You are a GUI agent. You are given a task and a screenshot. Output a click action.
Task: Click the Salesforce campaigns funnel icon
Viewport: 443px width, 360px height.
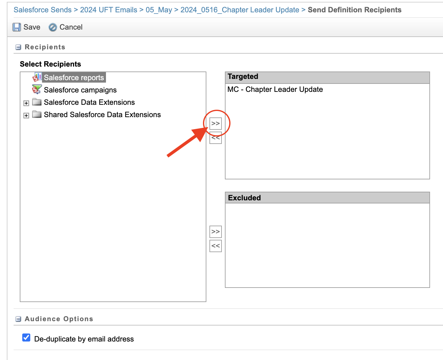pyautogui.click(x=37, y=89)
